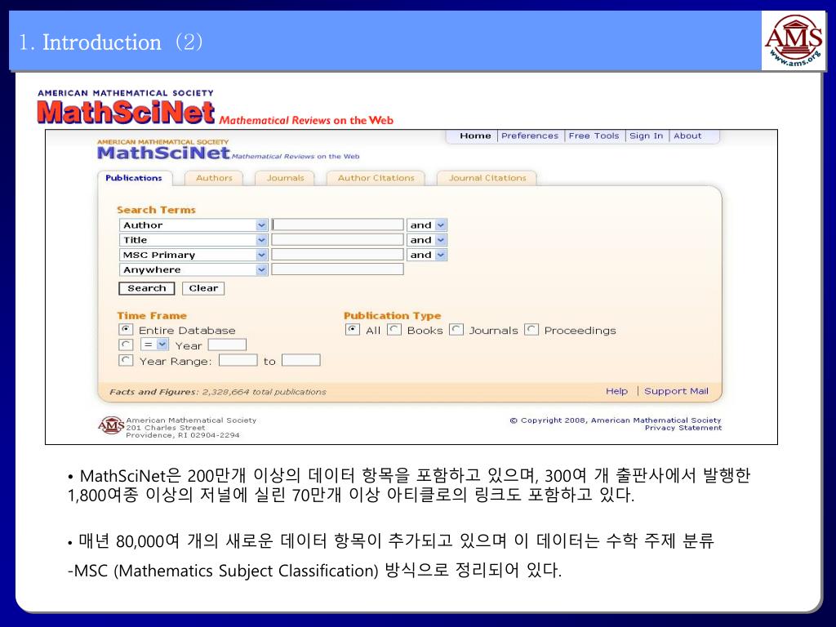Click the Year Range start input box

point(238,360)
